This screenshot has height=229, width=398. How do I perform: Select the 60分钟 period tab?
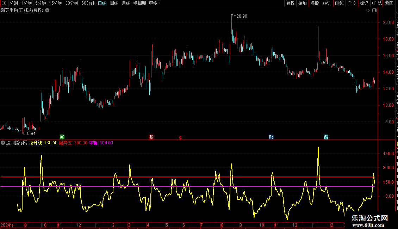pyautogui.click(x=88, y=3)
